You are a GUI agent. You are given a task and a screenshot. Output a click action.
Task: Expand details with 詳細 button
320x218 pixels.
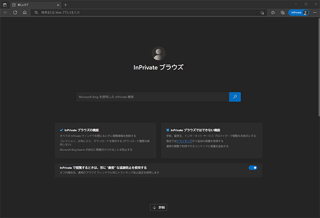[158, 207]
